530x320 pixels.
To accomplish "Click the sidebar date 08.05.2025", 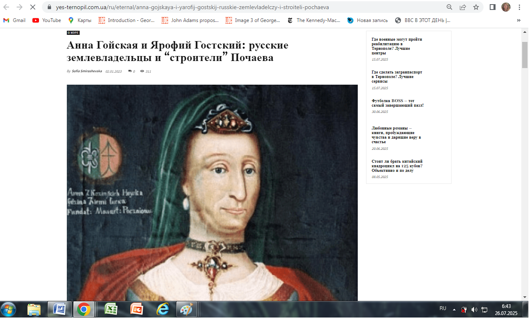I will [x=380, y=177].
